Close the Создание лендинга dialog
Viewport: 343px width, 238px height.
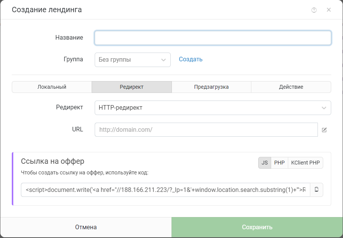click(x=329, y=10)
